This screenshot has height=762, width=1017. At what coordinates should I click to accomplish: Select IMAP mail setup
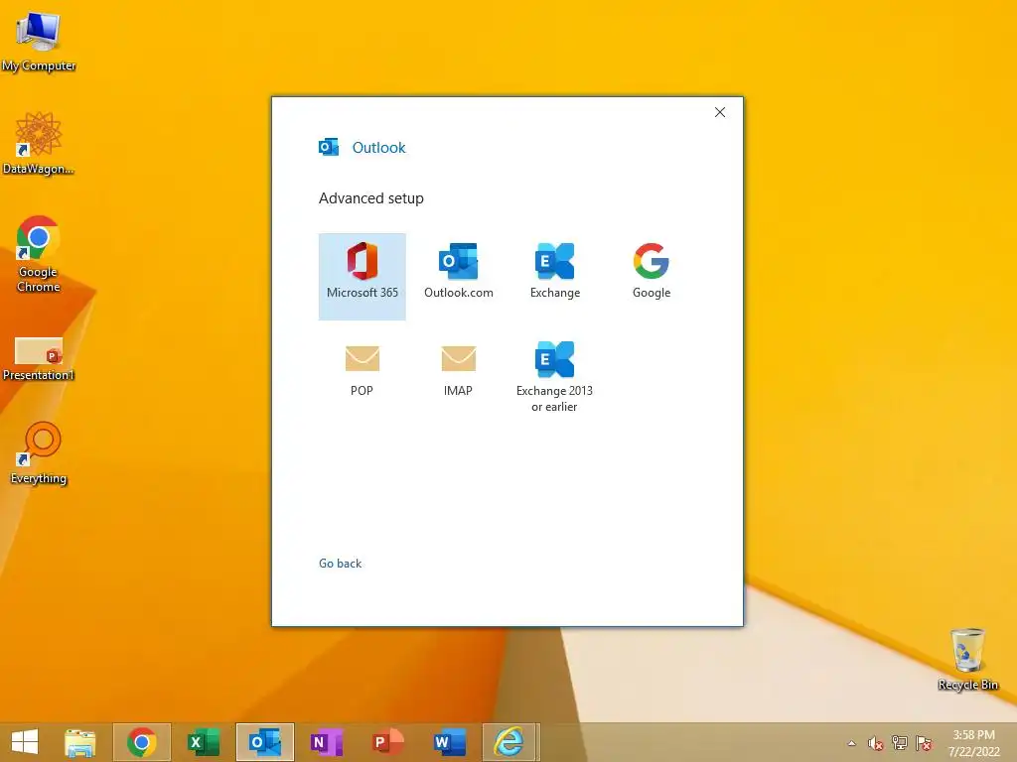(458, 371)
